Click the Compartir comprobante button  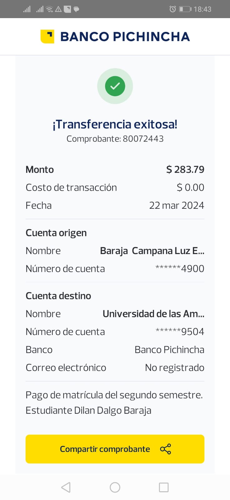pos(115,449)
